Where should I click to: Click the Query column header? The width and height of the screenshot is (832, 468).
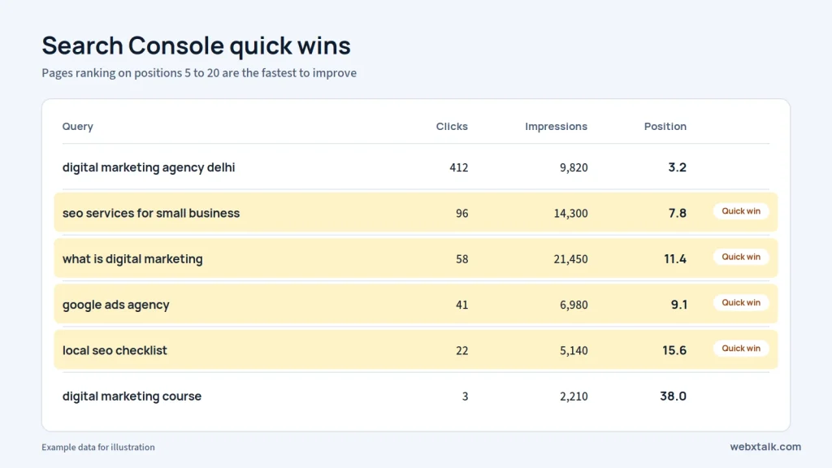(77, 126)
